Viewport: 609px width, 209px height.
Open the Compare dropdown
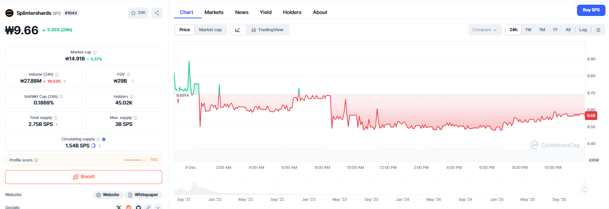click(x=484, y=30)
